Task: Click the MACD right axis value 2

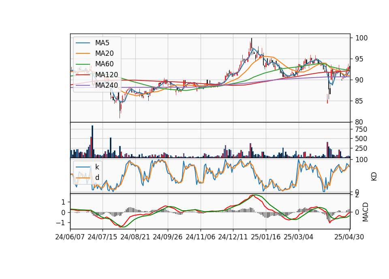Action: [357, 195]
